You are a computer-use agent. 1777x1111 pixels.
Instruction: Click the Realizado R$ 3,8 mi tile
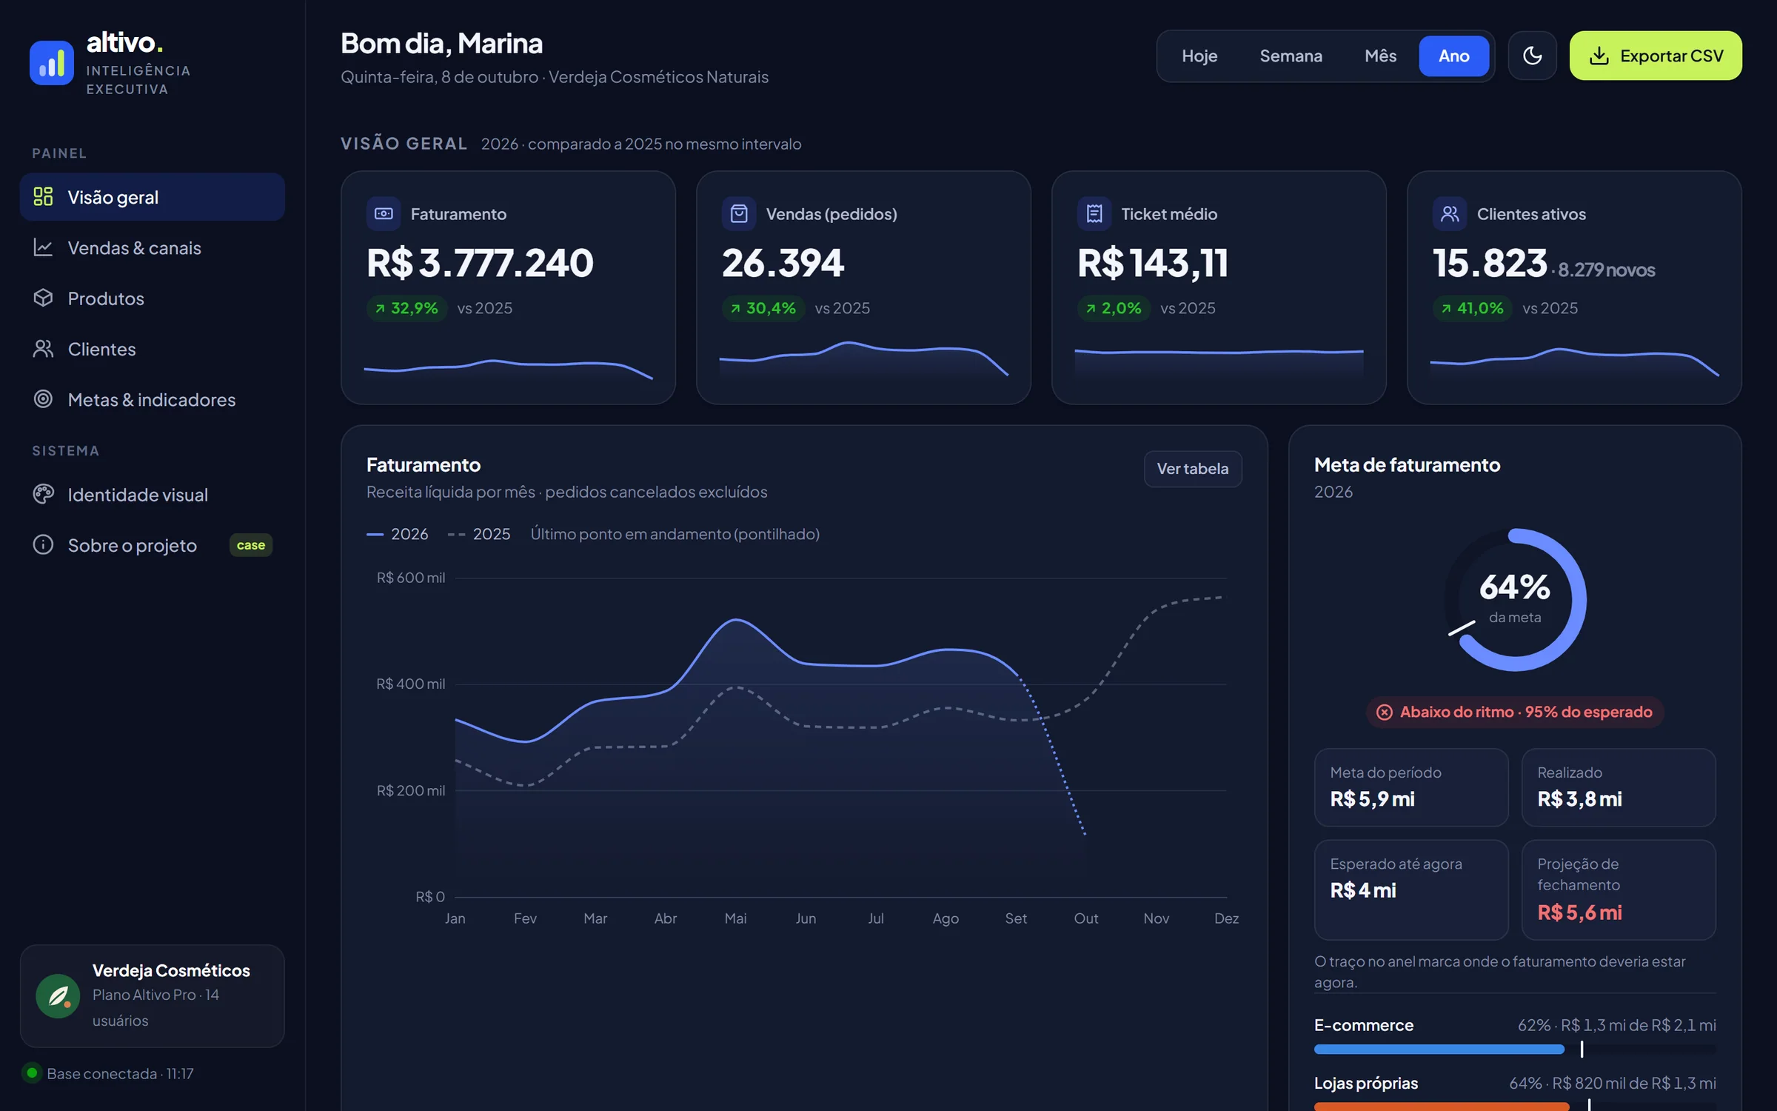coord(1619,787)
